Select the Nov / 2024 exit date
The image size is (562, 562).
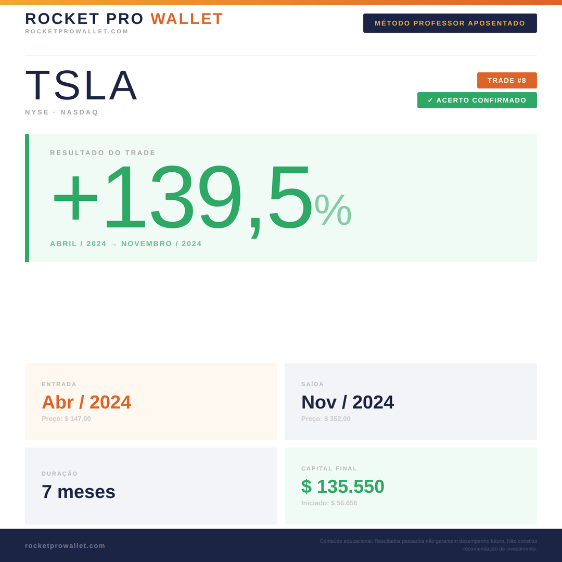click(347, 402)
